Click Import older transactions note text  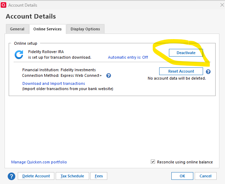68,89
